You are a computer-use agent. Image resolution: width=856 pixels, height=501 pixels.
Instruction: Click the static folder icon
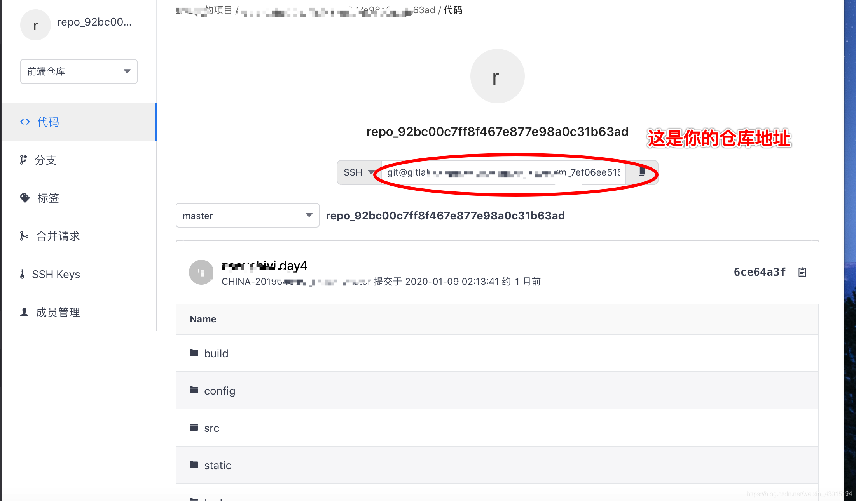pos(194,464)
